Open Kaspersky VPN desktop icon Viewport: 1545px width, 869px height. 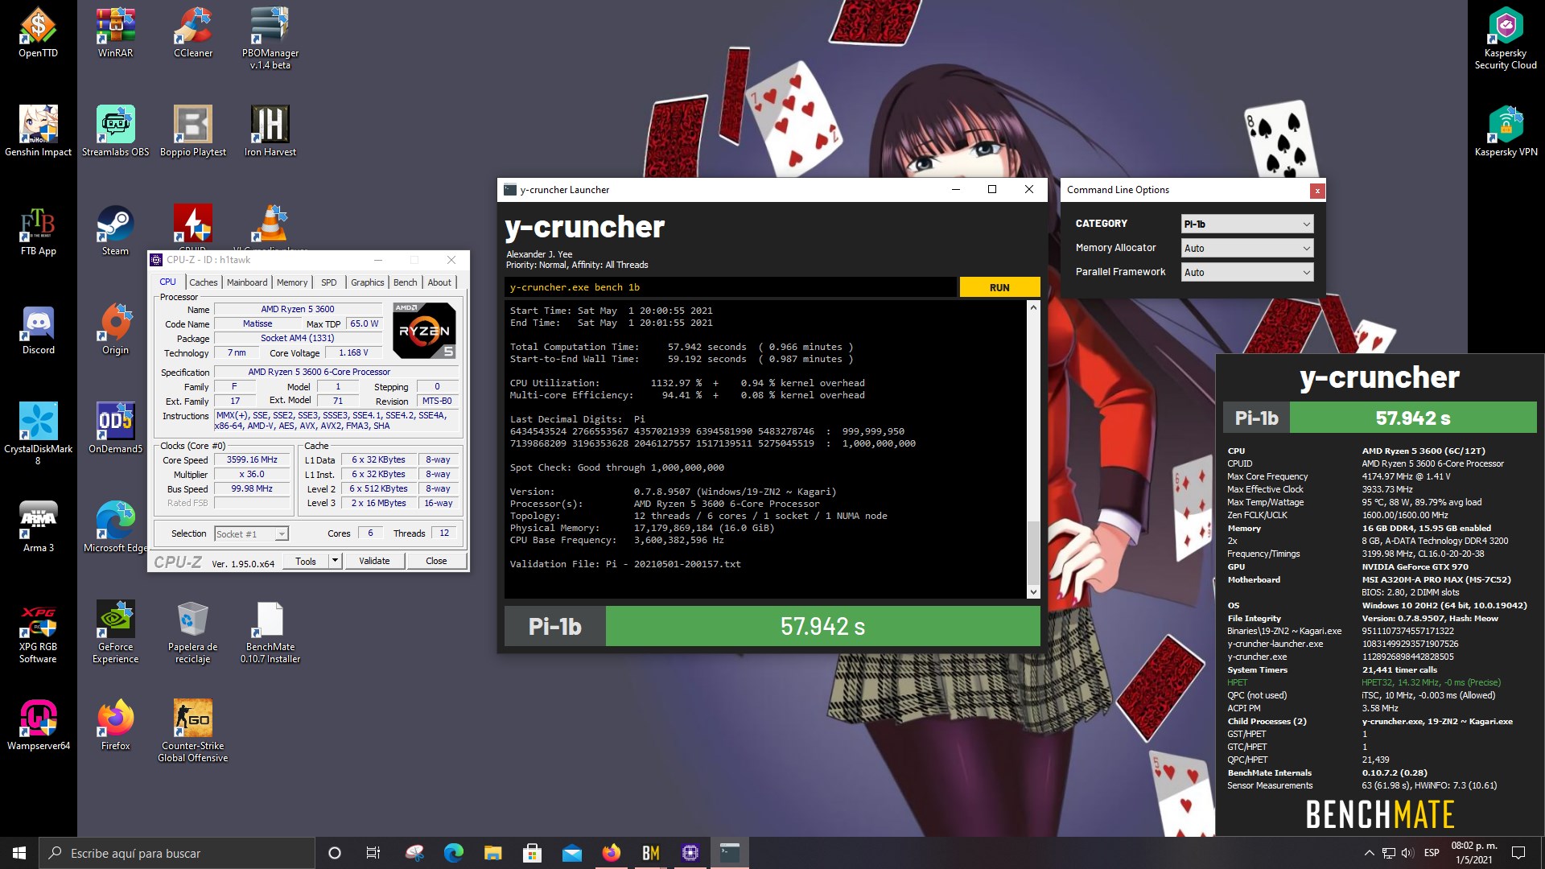coord(1506,131)
